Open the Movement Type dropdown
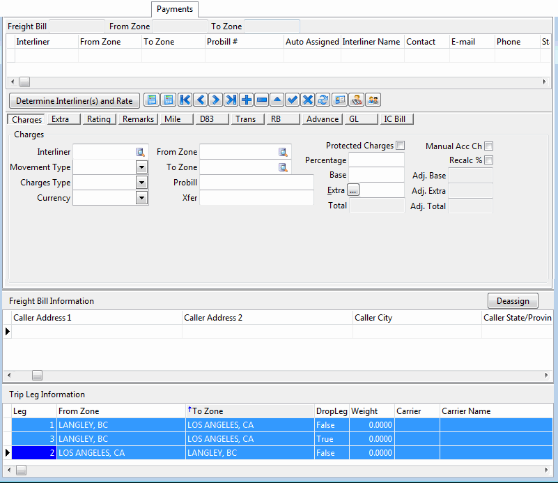Image resolution: width=558 pixels, height=483 pixels. point(142,167)
